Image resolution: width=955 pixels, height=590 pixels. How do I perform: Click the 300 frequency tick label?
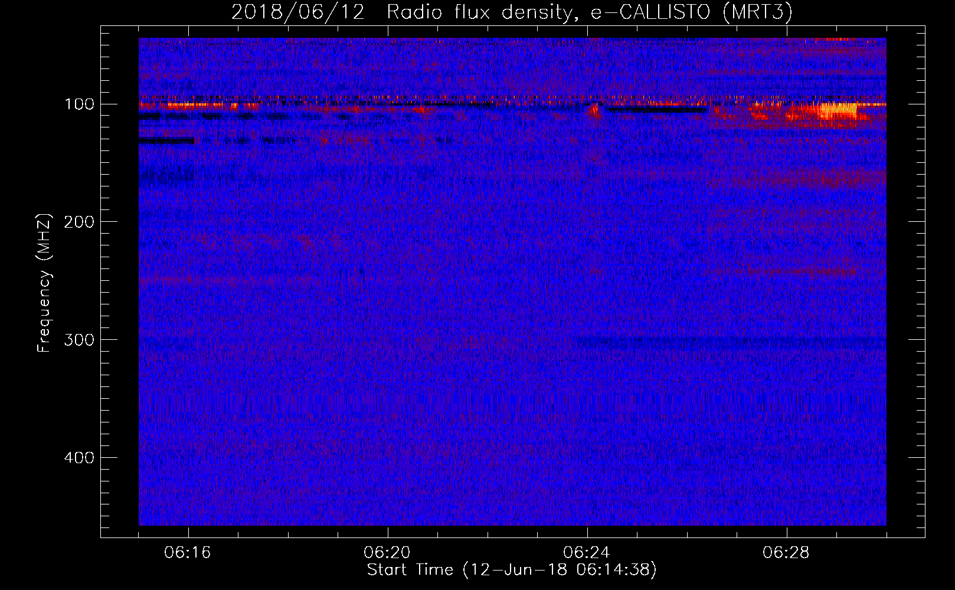79,340
